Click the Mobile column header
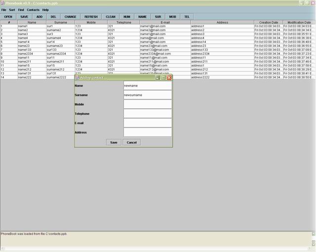Screen dimensions: 316x252 tap(91, 22)
